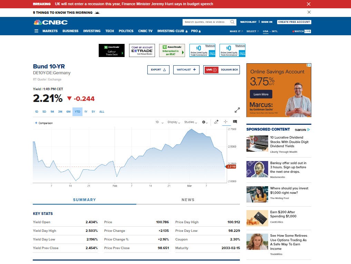Image resolution: width=351 pixels, height=264 pixels.
Task: Open 'Where should you invest $1,000' article
Action: (289, 190)
